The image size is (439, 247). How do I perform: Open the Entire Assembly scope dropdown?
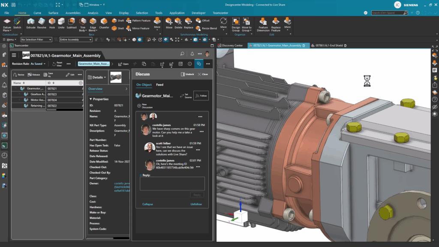[75, 39]
